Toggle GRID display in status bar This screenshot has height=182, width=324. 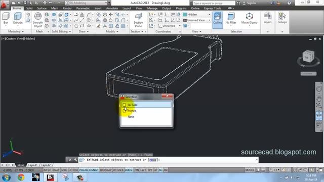coord(64,170)
